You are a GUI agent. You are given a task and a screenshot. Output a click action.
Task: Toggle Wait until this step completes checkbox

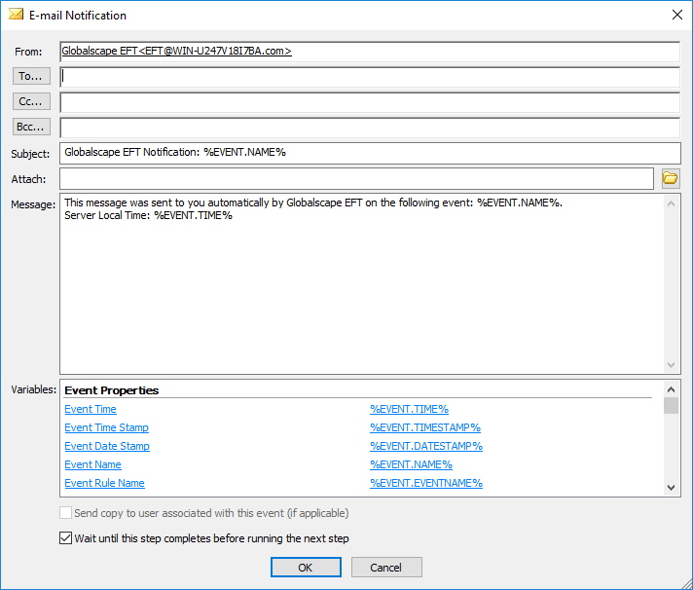[66, 538]
